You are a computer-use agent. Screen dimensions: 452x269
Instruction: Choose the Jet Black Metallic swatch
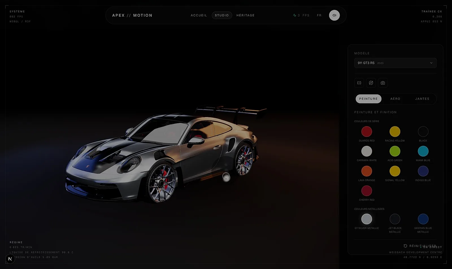[395, 219]
